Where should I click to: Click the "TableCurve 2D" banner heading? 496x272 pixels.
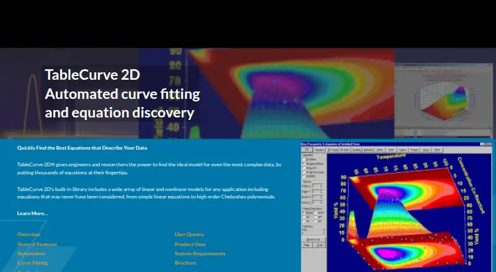[x=92, y=75]
